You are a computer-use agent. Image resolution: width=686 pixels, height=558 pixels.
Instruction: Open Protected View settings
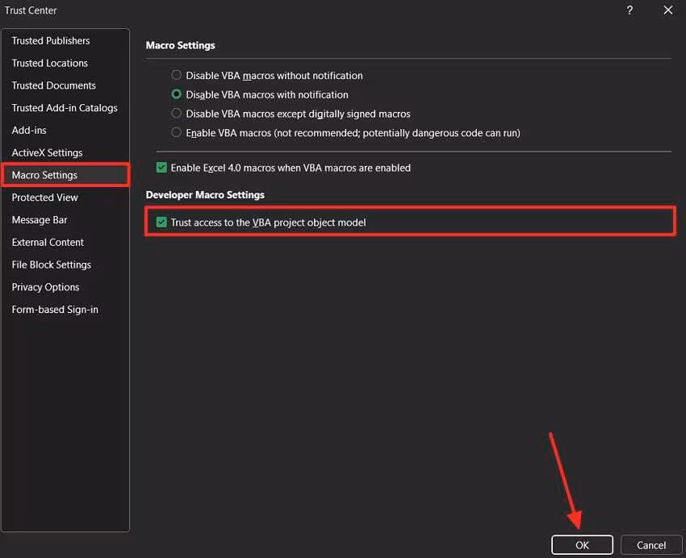pos(44,198)
